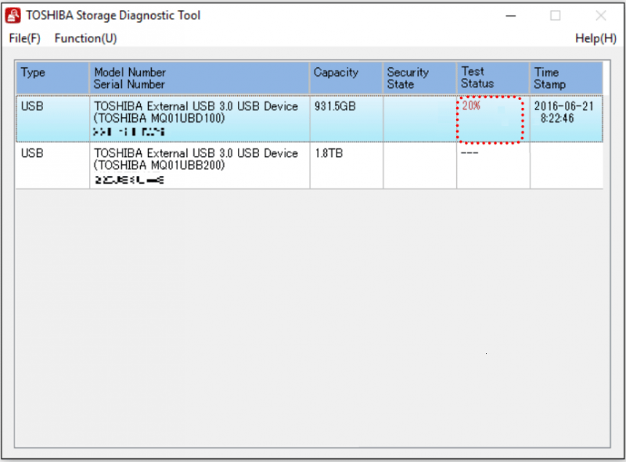This screenshot has height=462, width=626.
Task: Click the Security State column header
Action: point(419,78)
